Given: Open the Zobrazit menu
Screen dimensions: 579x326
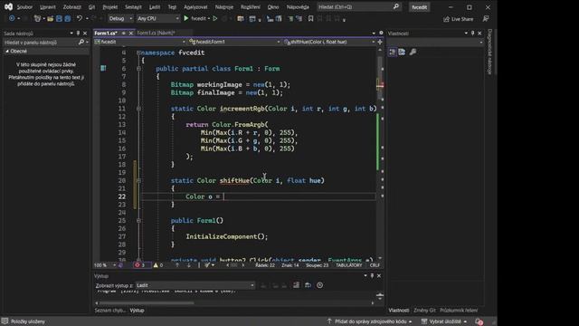Looking at the screenshot, I should (x=71, y=7).
